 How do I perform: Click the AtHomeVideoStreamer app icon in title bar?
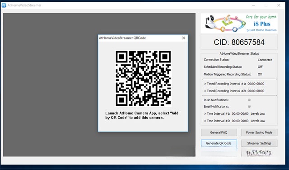[4, 5]
